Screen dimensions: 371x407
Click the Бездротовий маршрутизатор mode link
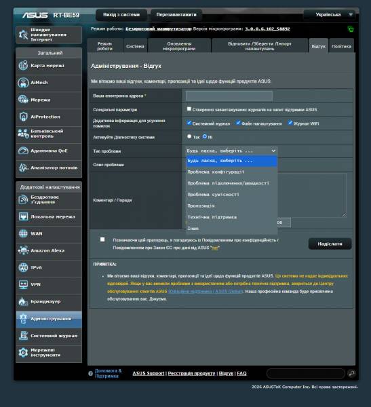click(158, 28)
